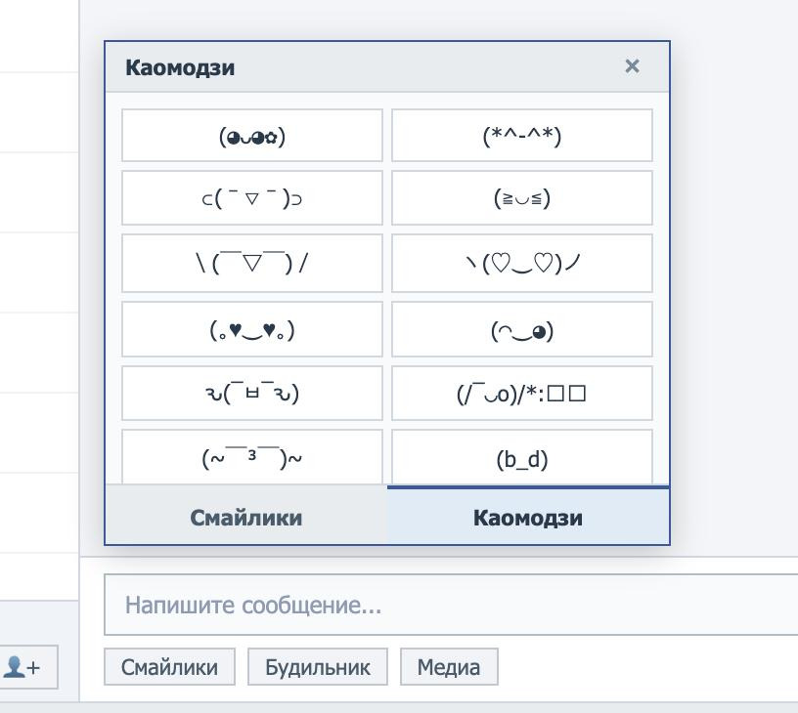Viewport: 798px width, 713px height.
Task: Switch to the Смайлики tab in popup
Action: [246, 516]
